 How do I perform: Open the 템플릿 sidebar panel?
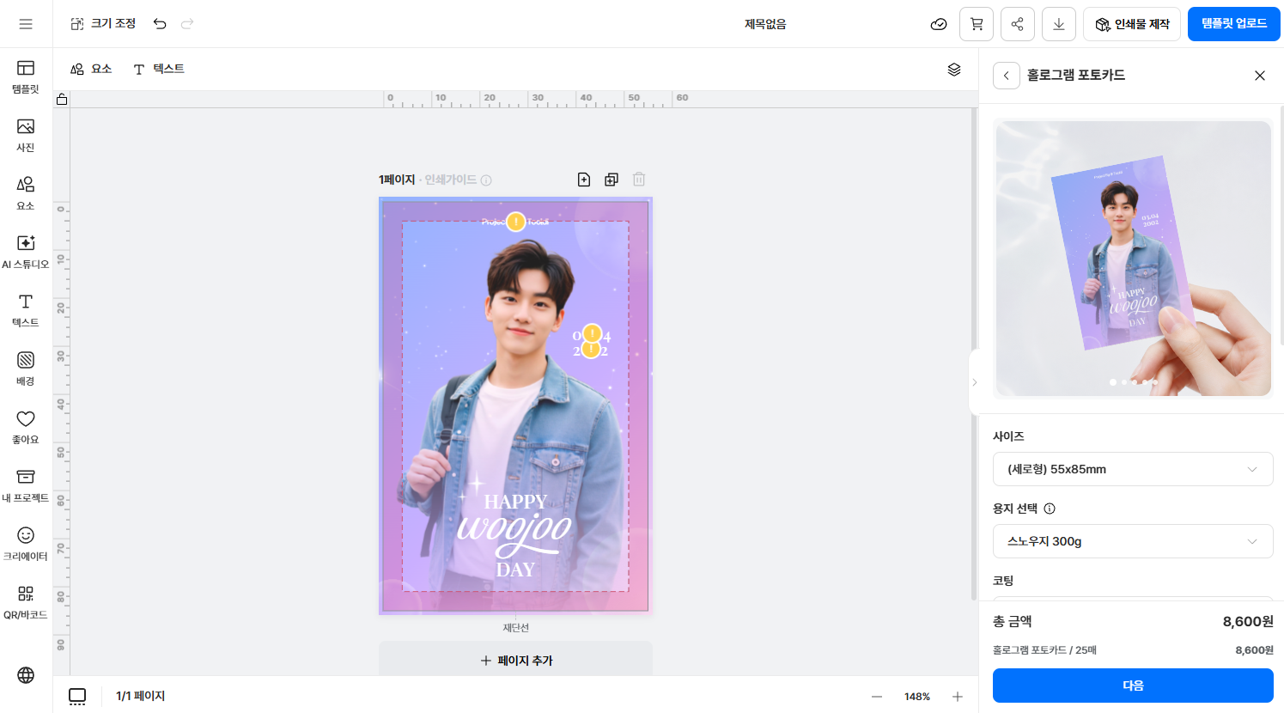pos(26,76)
